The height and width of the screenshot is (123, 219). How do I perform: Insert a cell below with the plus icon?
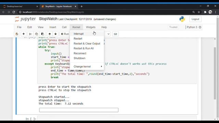tap(24, 34)
